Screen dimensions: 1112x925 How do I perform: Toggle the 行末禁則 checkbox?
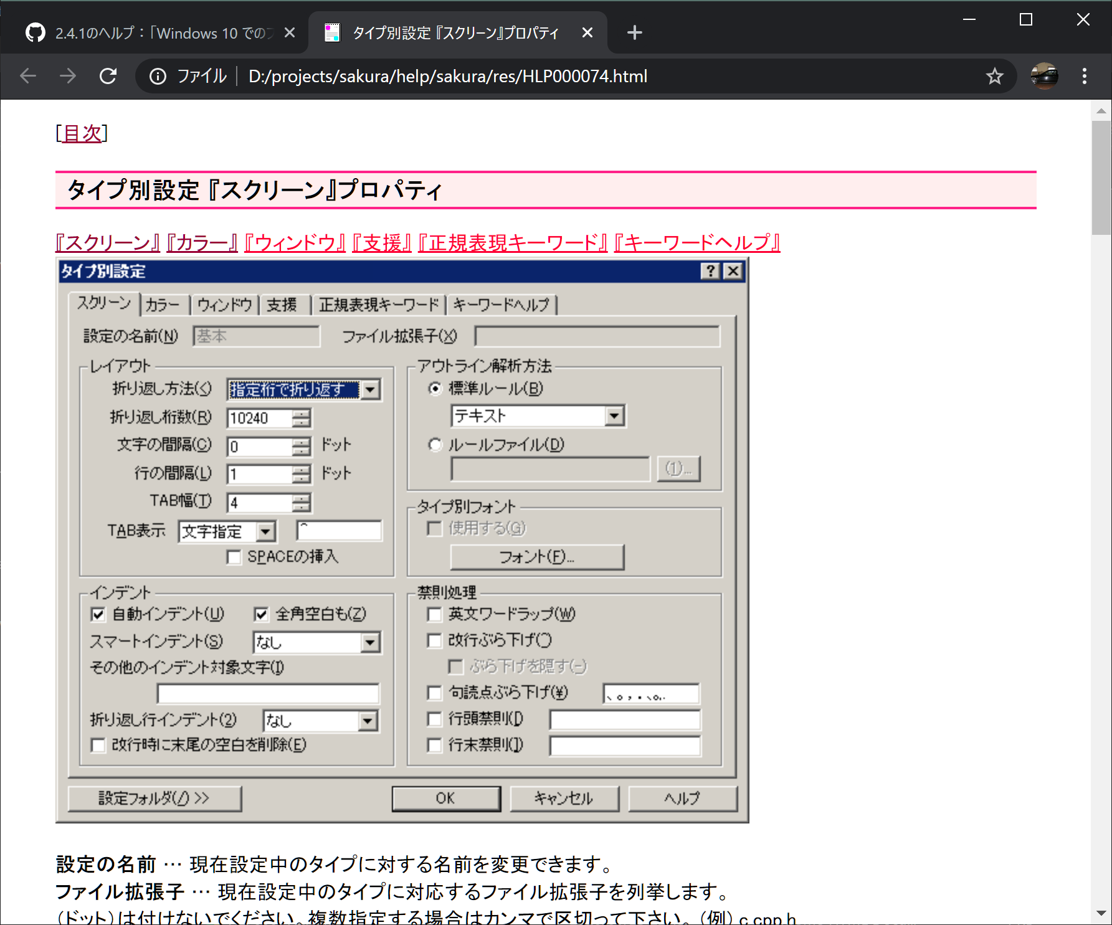tap(434, 745)
